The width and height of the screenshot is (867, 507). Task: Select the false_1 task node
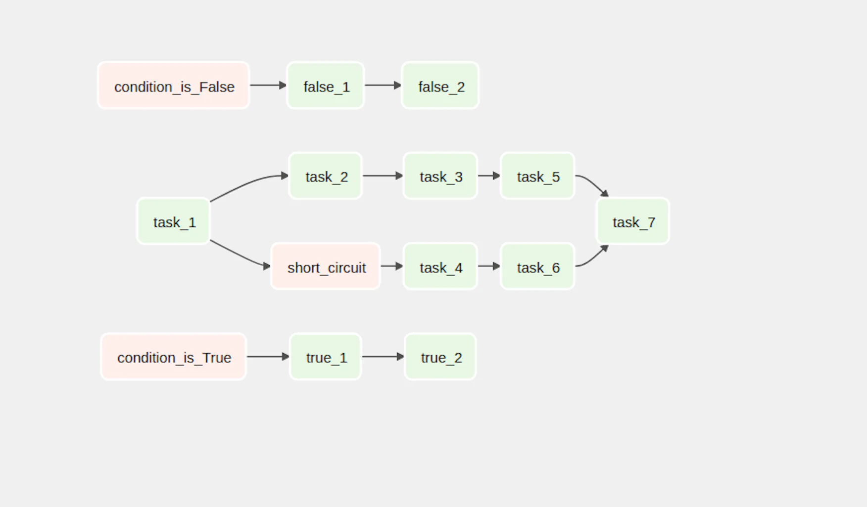click(326, 85)
